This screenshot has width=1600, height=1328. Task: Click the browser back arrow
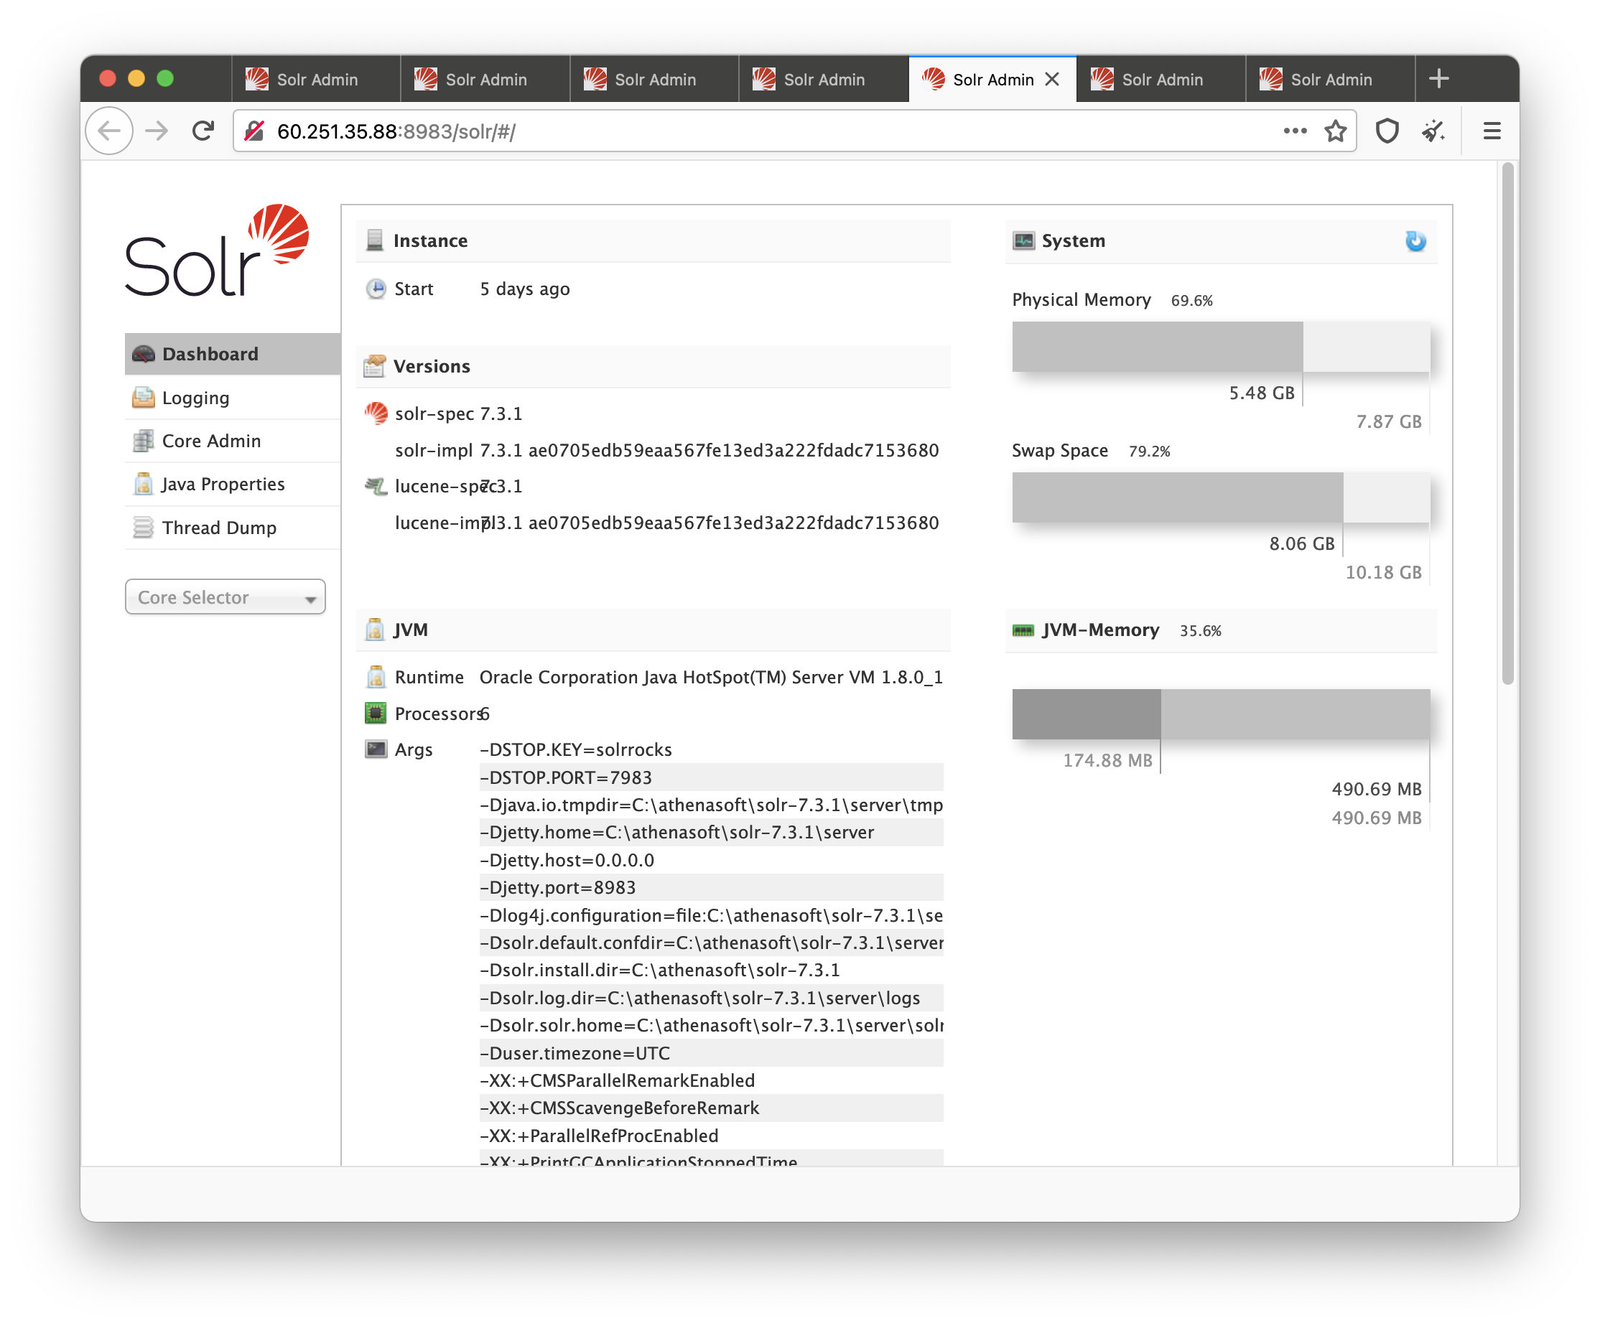(110, 131)
